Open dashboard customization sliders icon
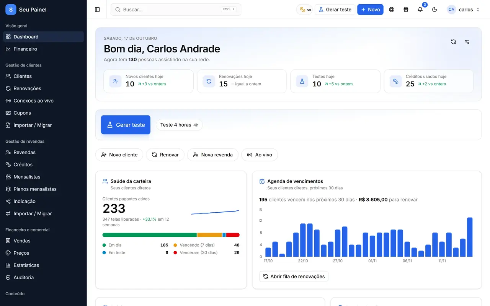This screenshot has height=306, width=490. click(467, 42)
